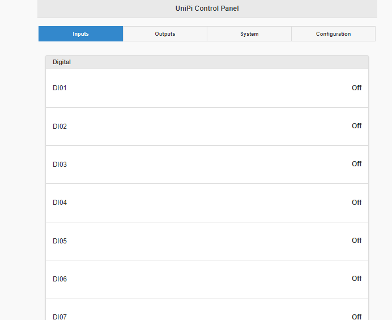
Task: Select the DI01 input row label
Action: (59, 88)
